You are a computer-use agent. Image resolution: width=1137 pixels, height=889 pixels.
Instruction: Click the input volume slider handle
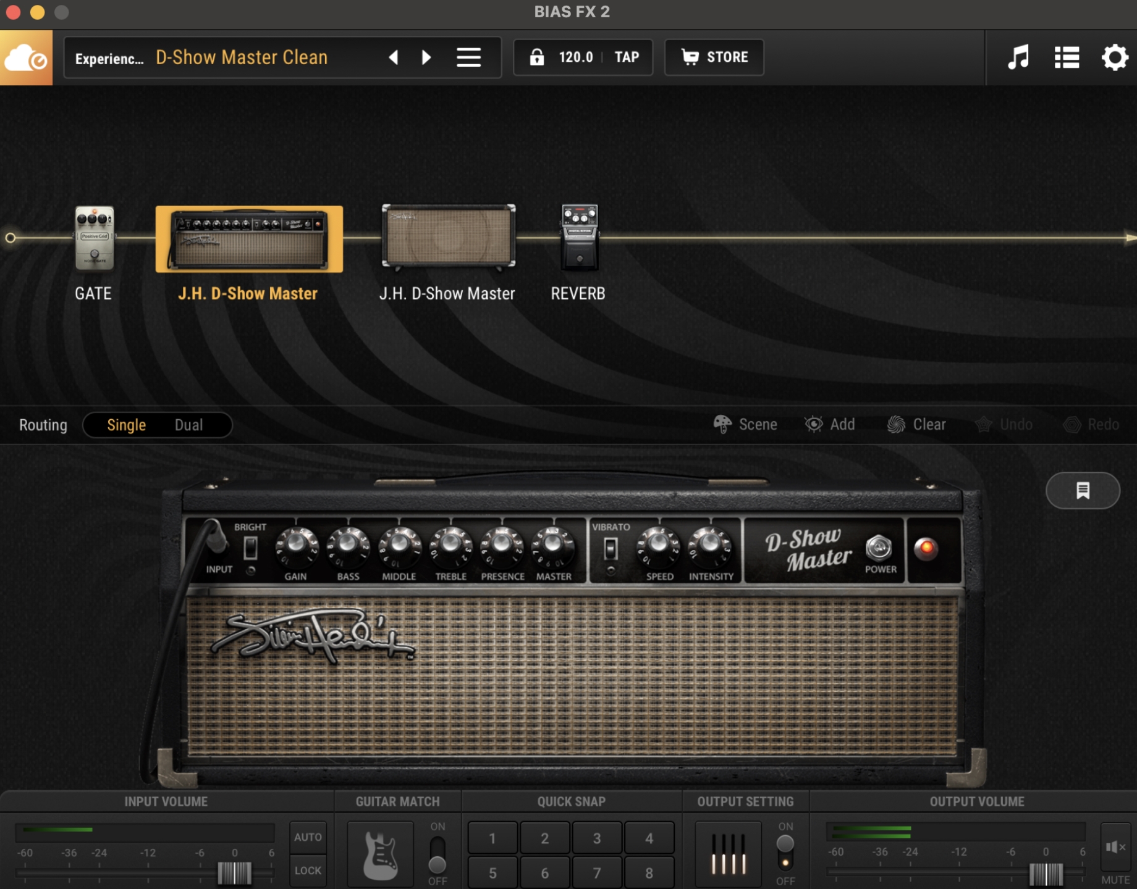[235, 873]
